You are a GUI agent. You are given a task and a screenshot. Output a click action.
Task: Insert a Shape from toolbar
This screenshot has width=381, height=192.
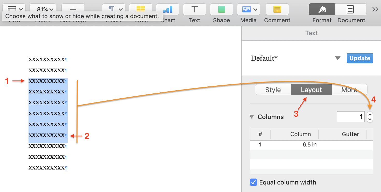pyautogui.click(x=221, y=9)
